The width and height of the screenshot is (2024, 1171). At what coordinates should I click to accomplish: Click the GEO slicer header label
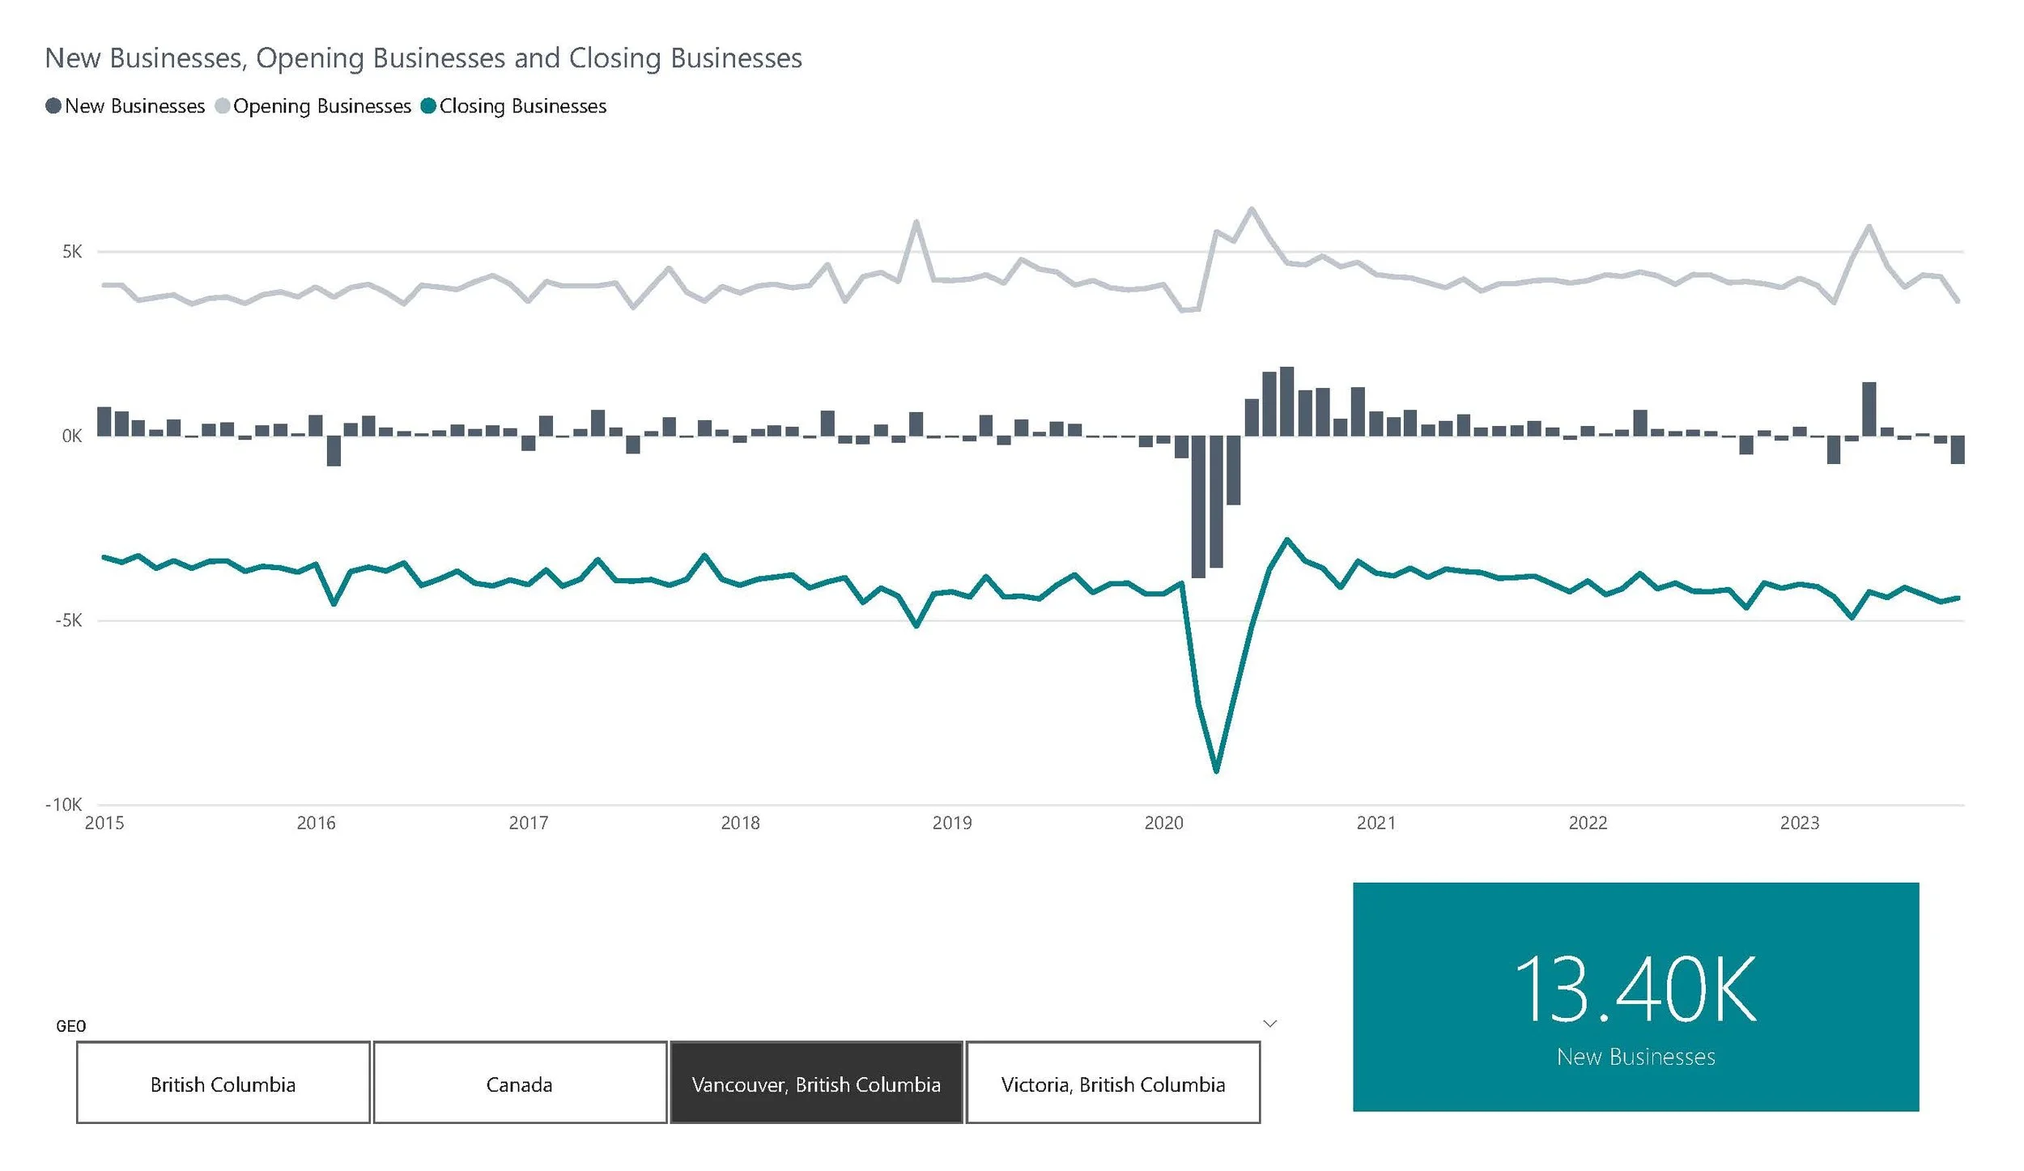coord(71,1026)
